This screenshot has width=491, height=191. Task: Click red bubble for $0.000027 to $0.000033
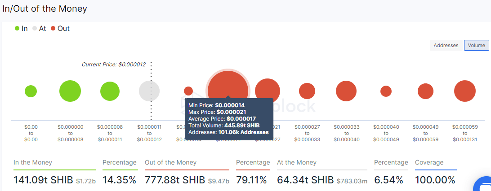pos(307,91)
